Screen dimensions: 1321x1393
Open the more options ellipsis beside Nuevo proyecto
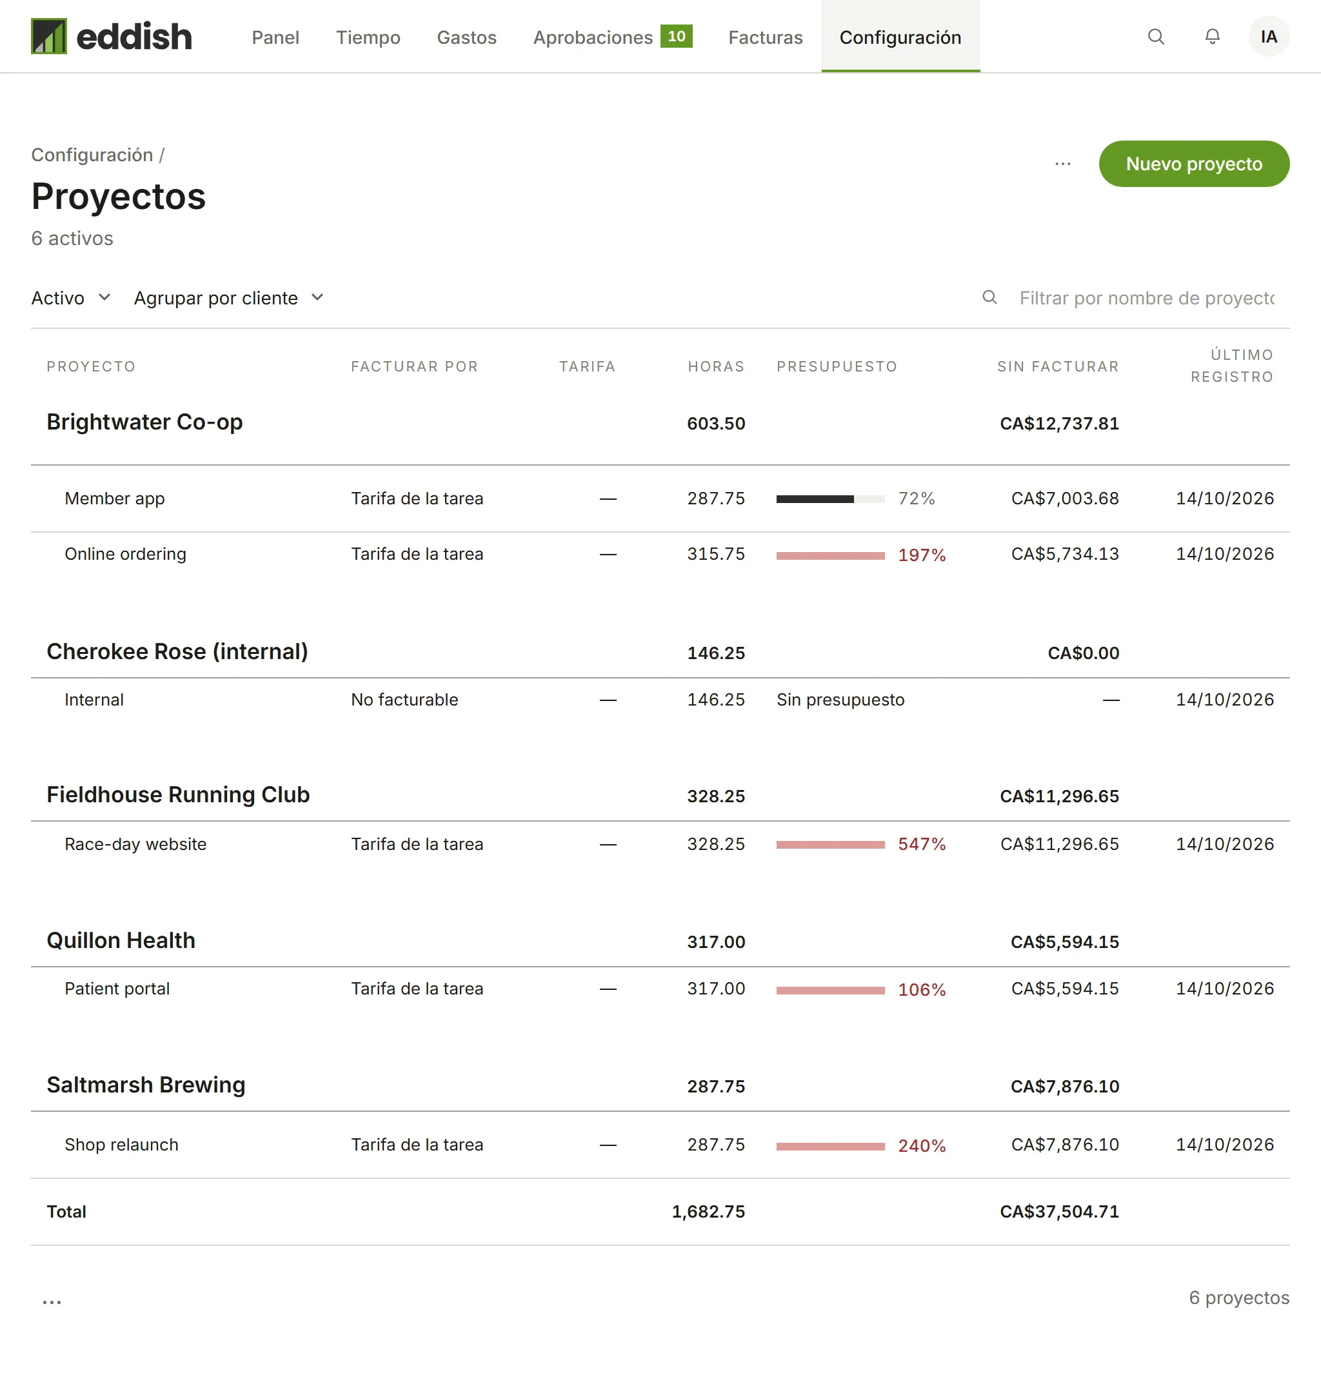(x=1062, y=164)
